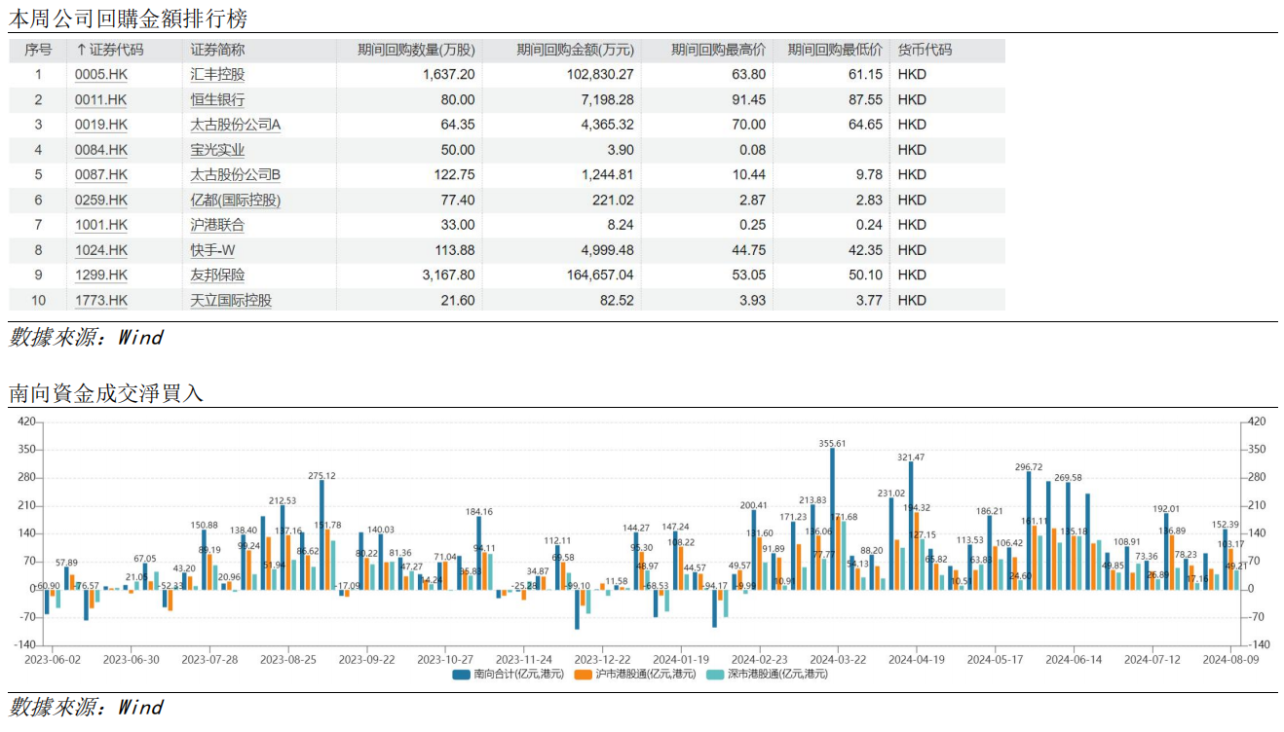The width and height of the screenshot is (1284, 732).
Task: Click the 友邦保险 name link
Action: pos(217,275)
